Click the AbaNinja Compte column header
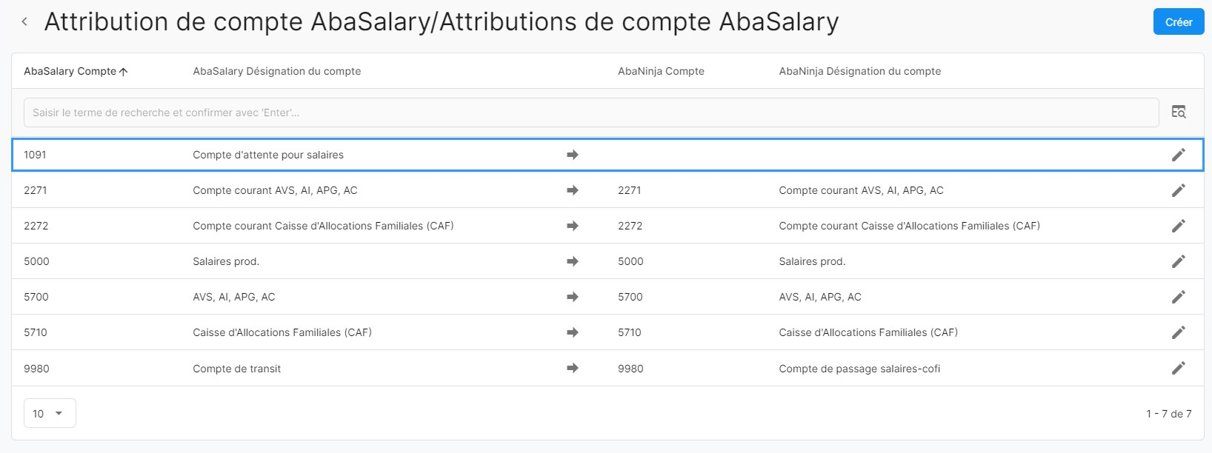 click(661, 71)
